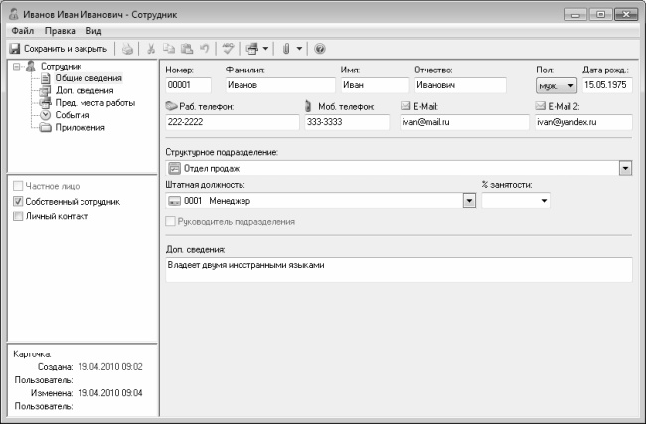Click the print icon in the toolbar
Screen dimensions: 646x424
(x=127, y=48)
